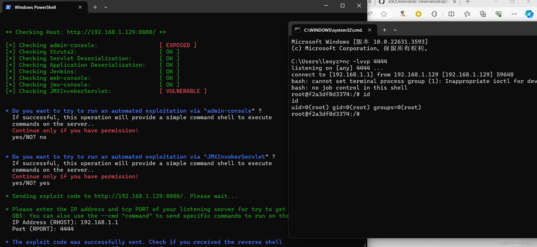
Task: Maximize the PowerShell terminal window
Action: 342,6
